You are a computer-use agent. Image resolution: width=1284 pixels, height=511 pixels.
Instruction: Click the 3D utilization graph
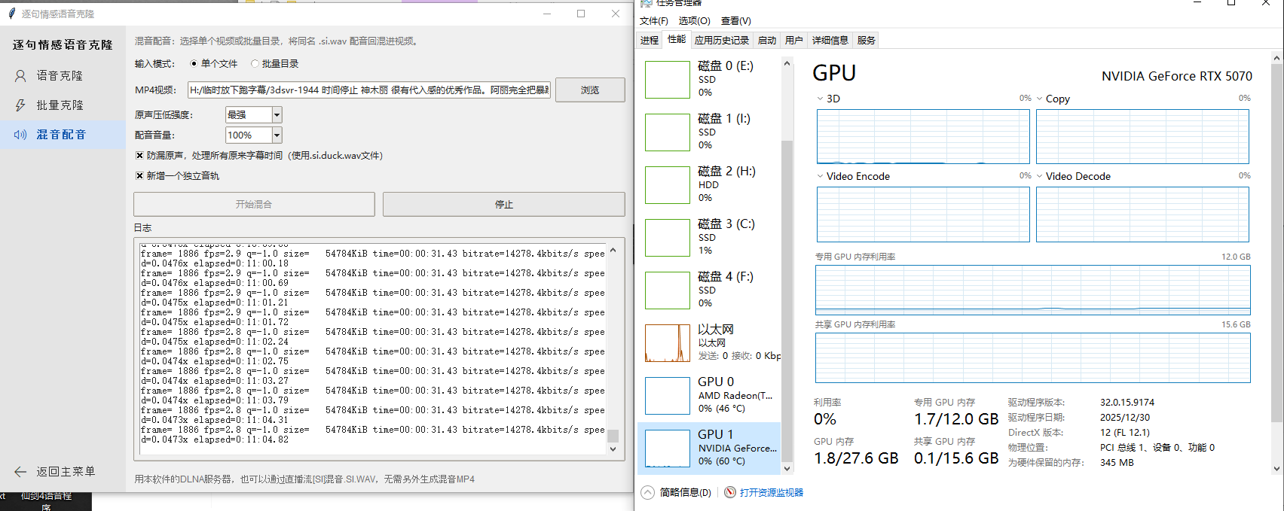[x=923, y=136]
